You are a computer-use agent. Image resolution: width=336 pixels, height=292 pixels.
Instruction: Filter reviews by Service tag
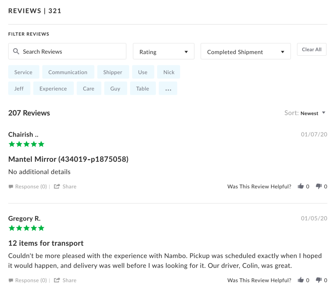[x=23, y=72]
